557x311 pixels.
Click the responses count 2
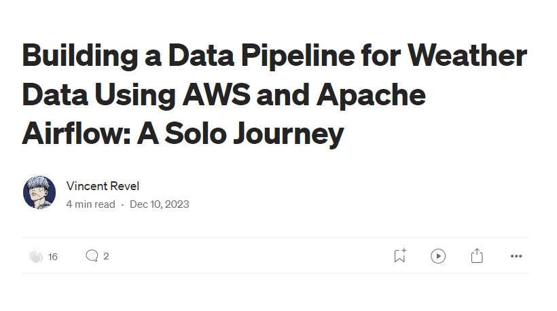pos(106,256)
